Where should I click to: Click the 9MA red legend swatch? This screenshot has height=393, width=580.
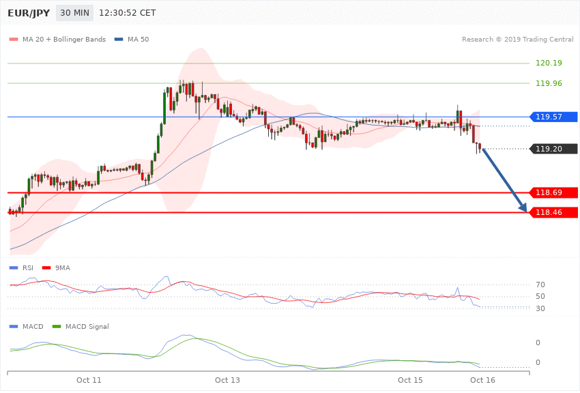46,267
